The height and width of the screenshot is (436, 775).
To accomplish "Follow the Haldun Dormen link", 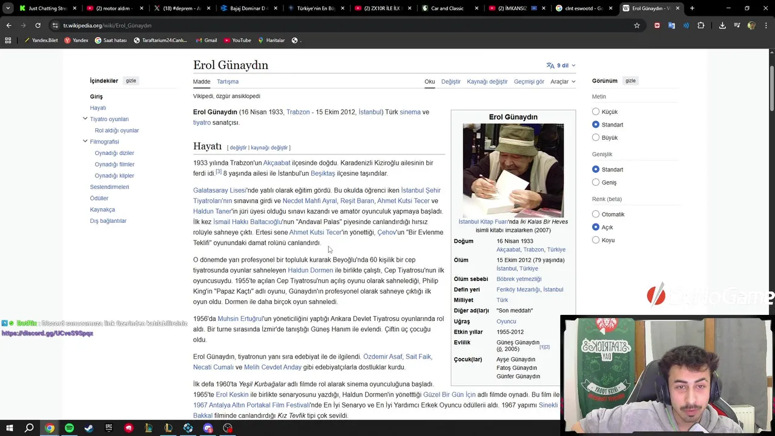I will (311, 270).
